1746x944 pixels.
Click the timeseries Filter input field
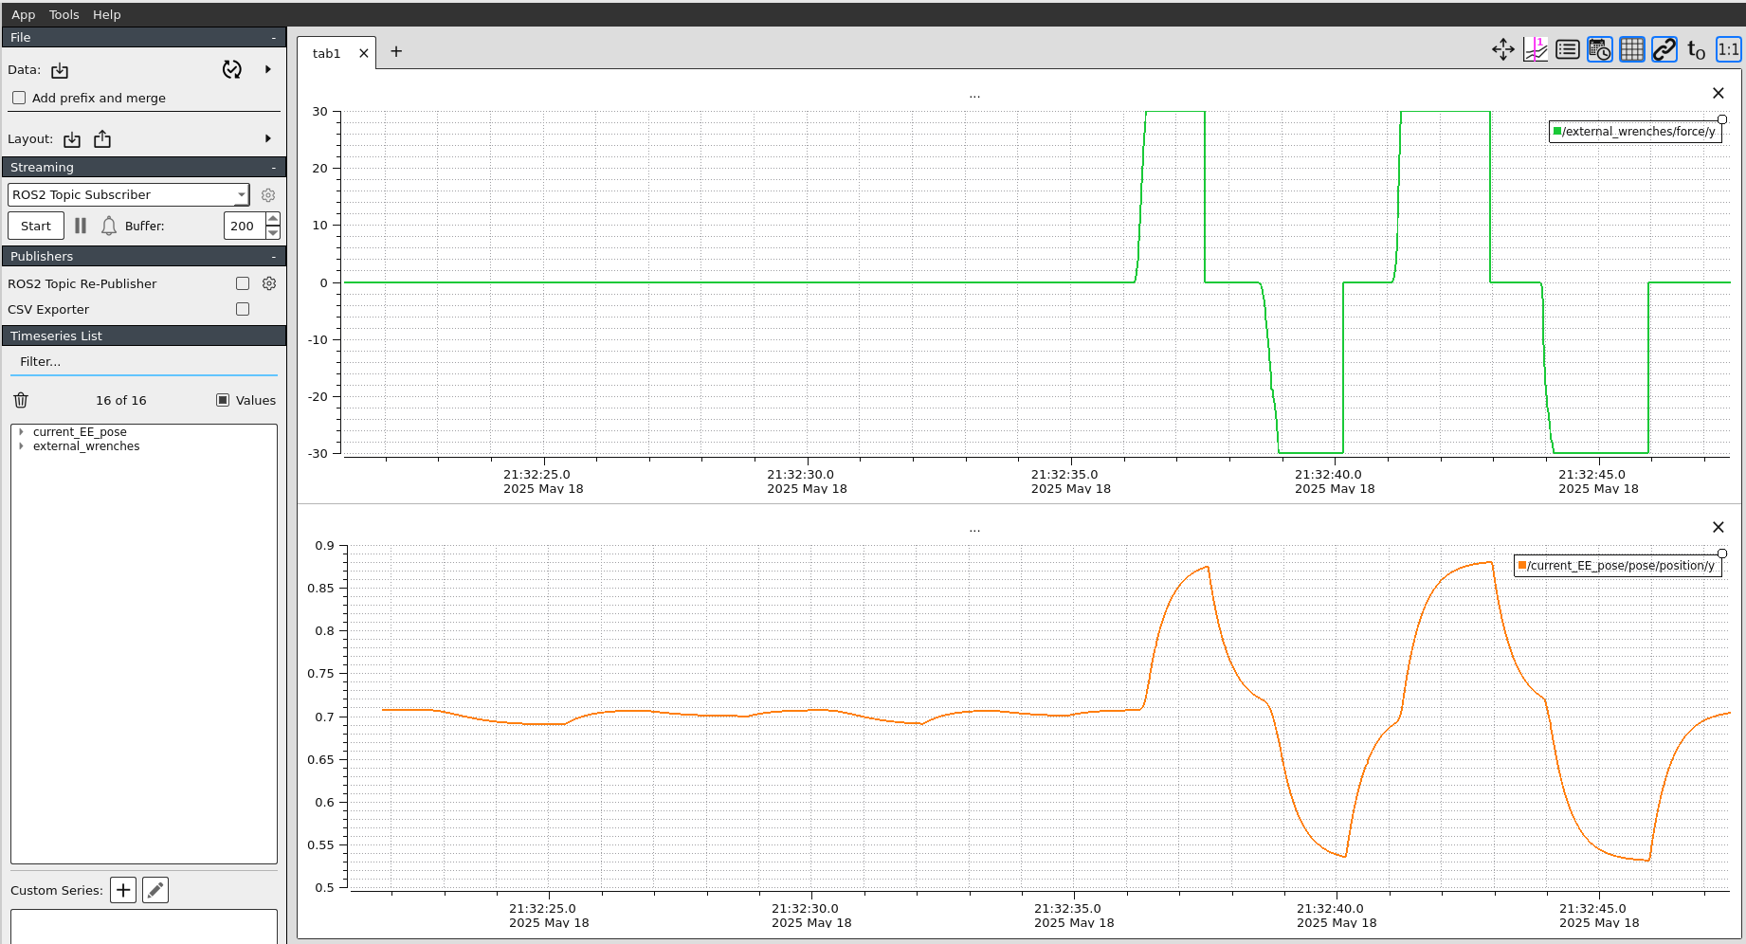pyautogui.click(x=142, y=361)
